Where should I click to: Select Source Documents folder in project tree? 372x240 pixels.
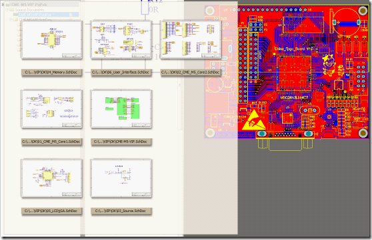point(29,10)
